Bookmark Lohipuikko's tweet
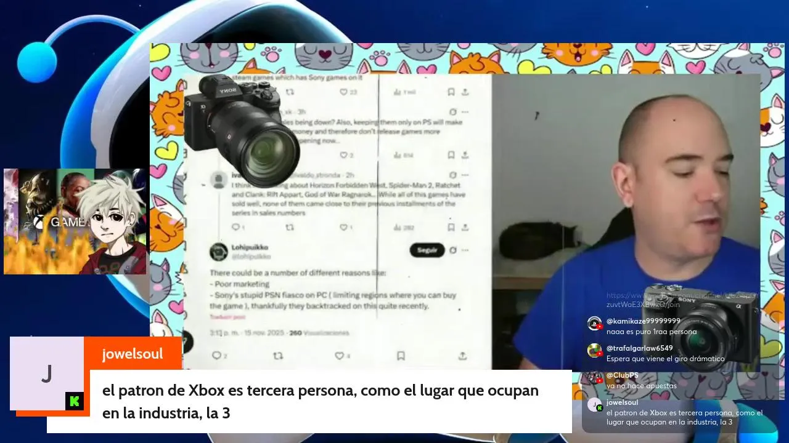The width and height of the screenshot is (789, 443). (x=401, y=356)
